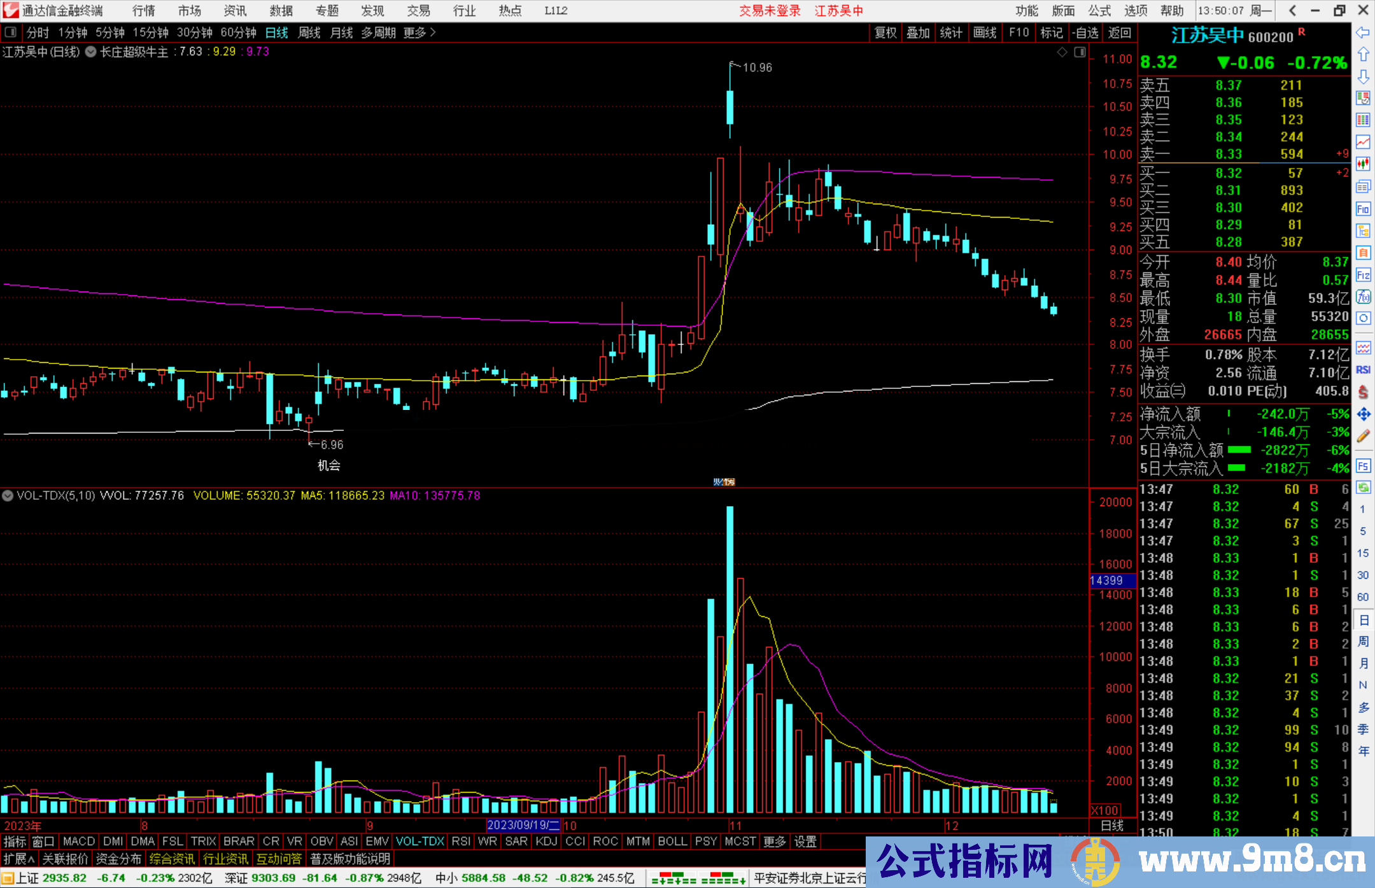The height and width of the screenshot is (888, 1375).
Task: Select the KDJ indicator tab
Action: (x=546, y=842)
